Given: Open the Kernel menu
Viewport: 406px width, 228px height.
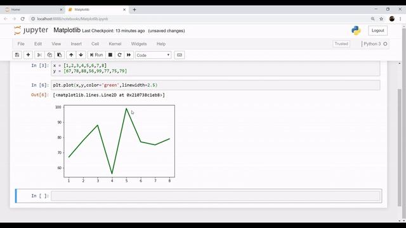Looking at the screenshot, I should tap(115, 44).
